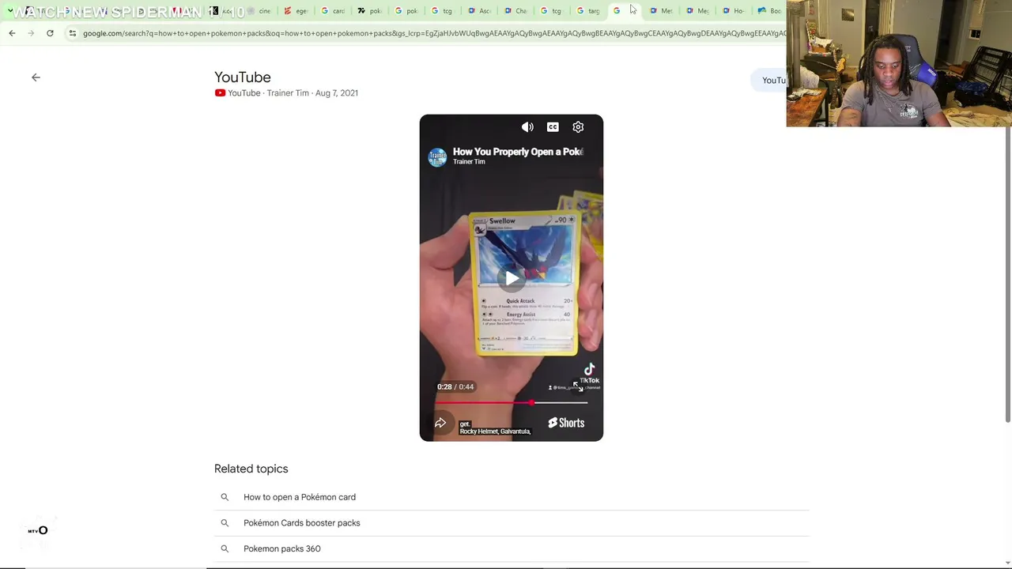Click the fullscreen icon on the video

[x=578, y=386]
